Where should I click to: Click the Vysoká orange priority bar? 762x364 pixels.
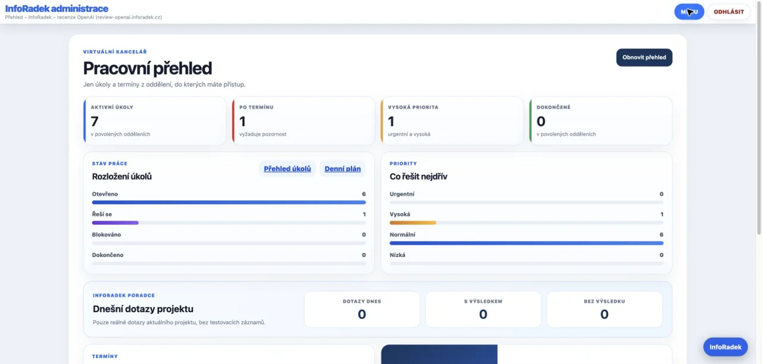pos(413,222)
